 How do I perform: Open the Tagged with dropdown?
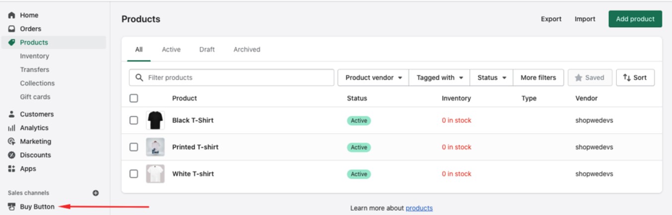(439, 78)
